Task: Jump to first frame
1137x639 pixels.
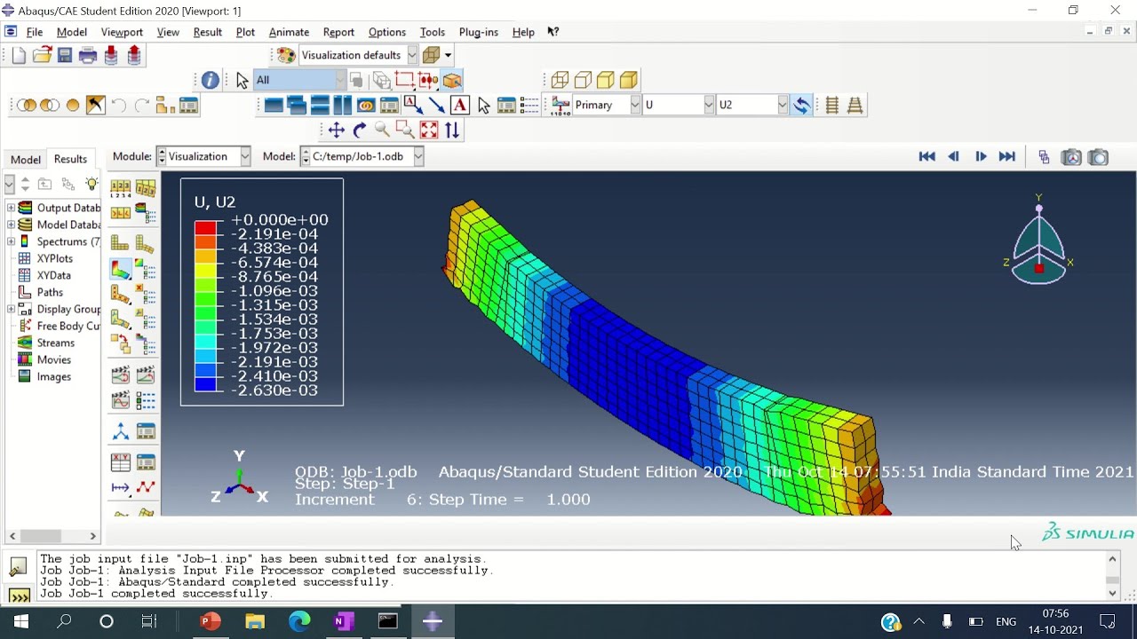Action: [x=926, y=156]
